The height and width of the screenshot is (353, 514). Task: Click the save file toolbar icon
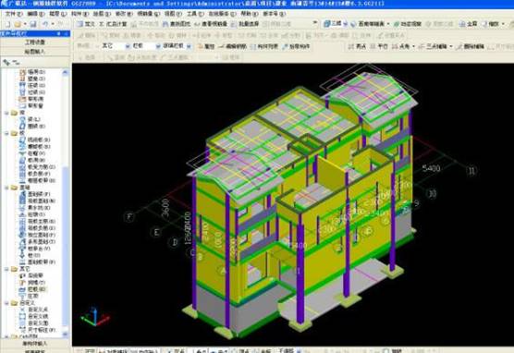[x=32, y=24]
